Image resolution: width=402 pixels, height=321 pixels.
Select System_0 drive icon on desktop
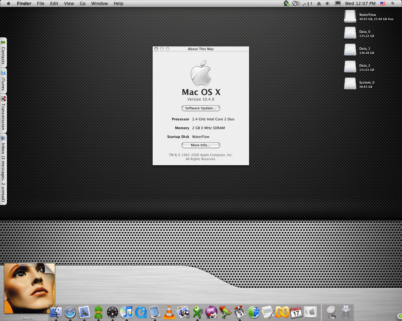click(x=350, y=84)
